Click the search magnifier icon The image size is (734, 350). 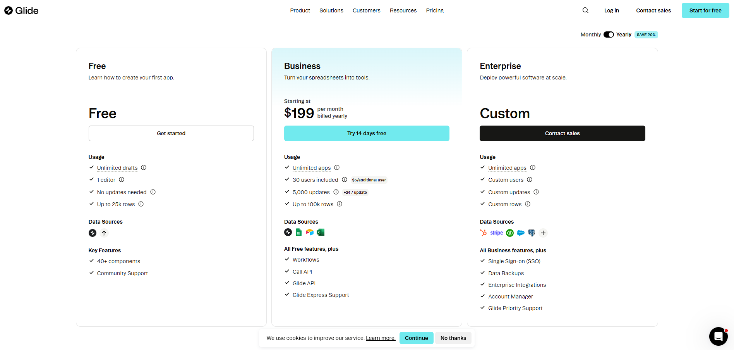point(585,10)
